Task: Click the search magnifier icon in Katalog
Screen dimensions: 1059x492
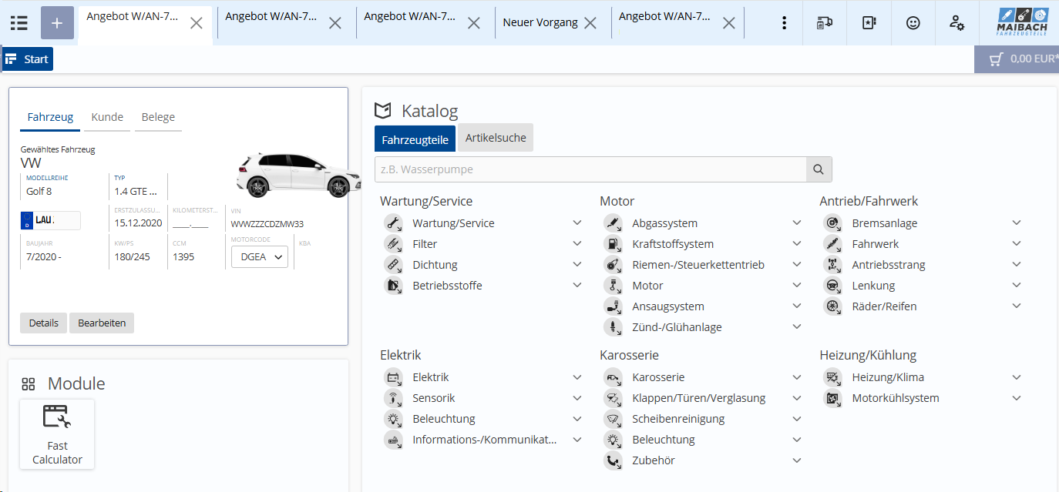Action: [819, 169]
